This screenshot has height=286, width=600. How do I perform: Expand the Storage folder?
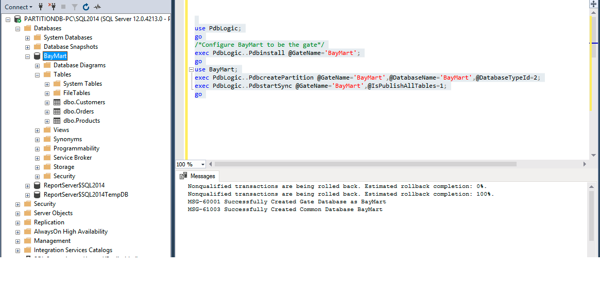37,167
